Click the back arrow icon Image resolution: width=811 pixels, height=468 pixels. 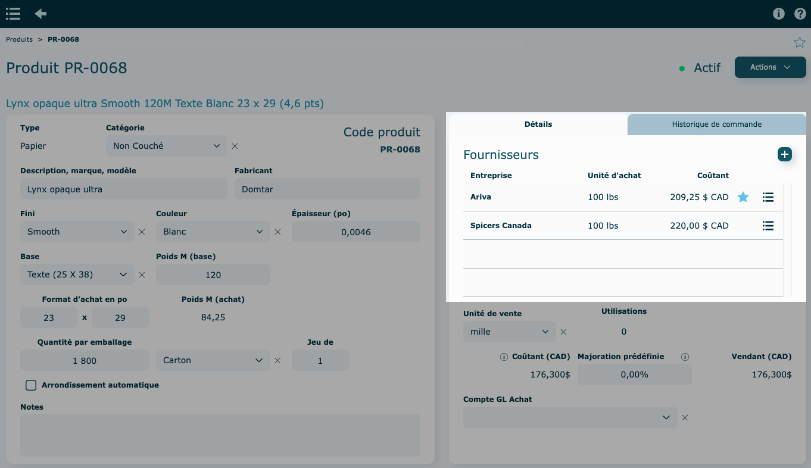[x=40, y=14]
